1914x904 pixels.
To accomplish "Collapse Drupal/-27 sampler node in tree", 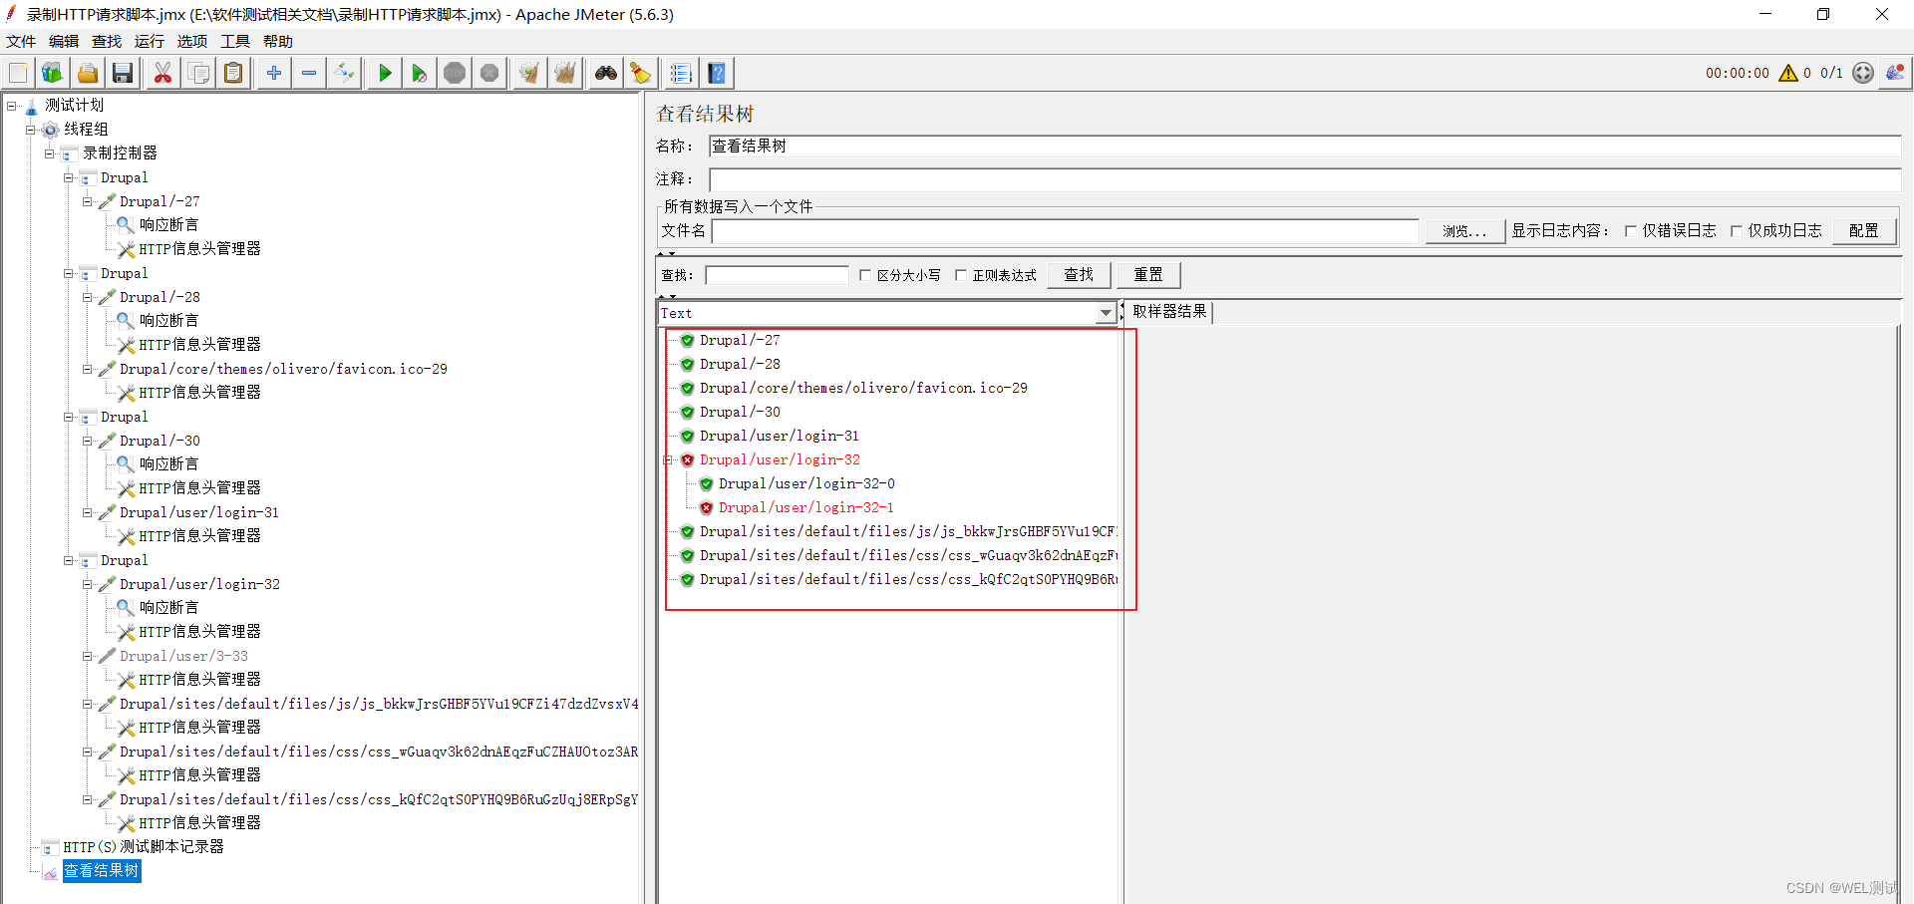I will [88, 201].
